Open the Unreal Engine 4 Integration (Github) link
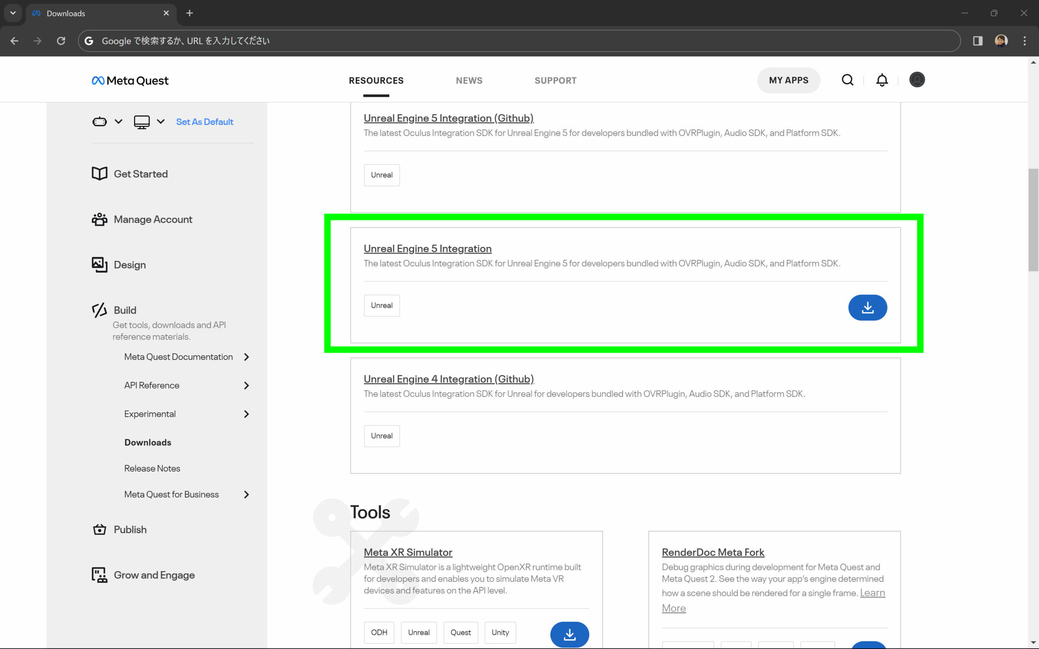The image size is (1039, 649). click(x=448, y=379)
